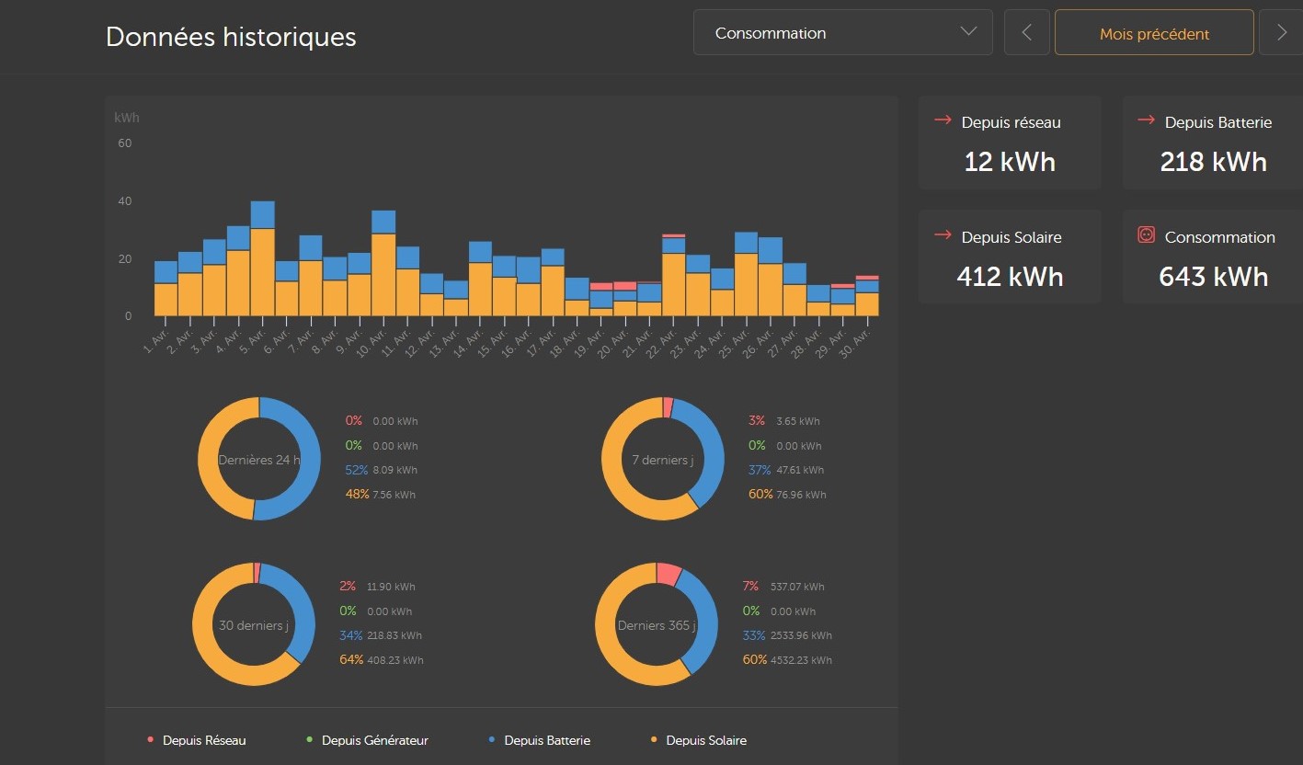Select the Mois précédent button
Image resolution: width=1303 pixels, height=765 pixels.
[x=1153, y=34]
